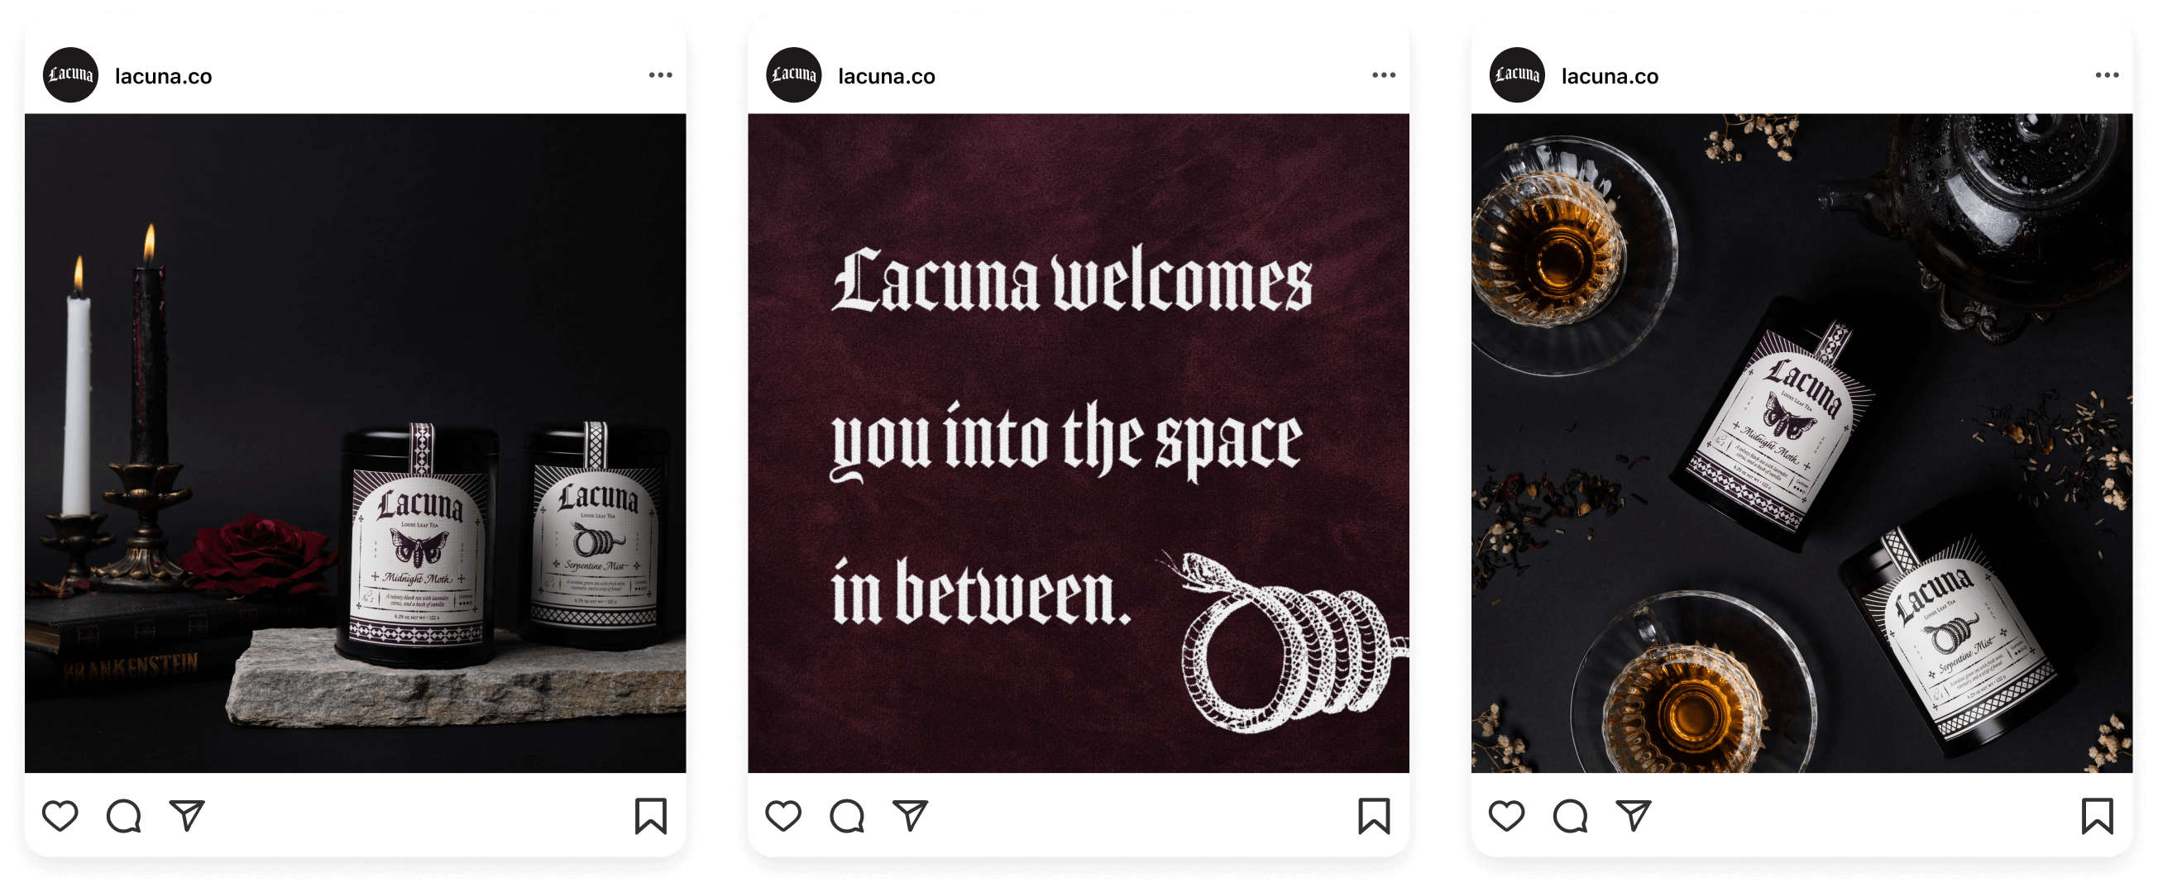
Task: Open Lacuna profile avatar on the teacups post
Action: [x=1517, y=74]
